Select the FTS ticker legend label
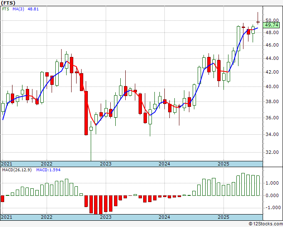 pyautogui.click(x=5, y=9)
